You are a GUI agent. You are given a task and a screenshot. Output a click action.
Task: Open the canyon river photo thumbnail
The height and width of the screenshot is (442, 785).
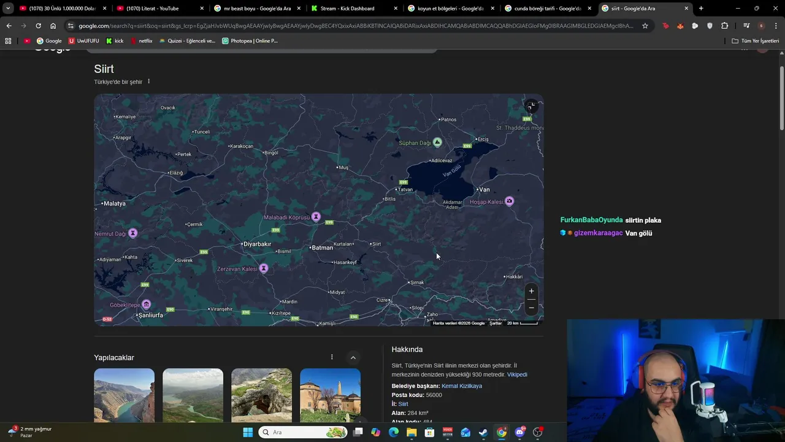pos(124,395)
